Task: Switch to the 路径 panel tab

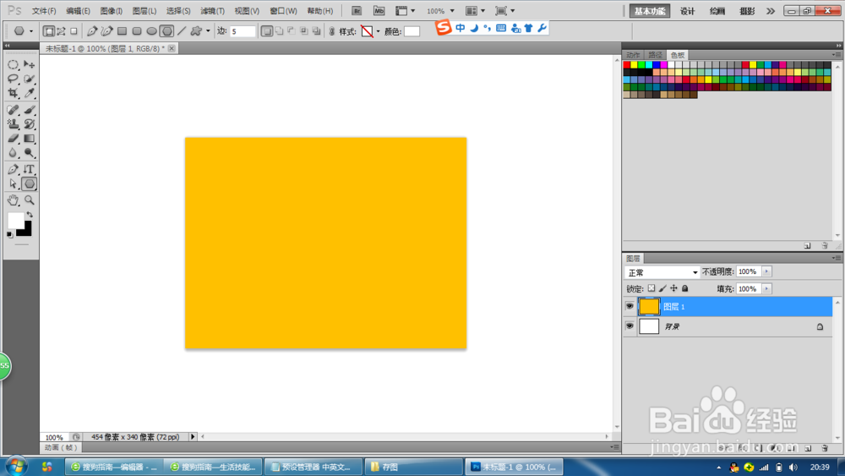Action: (656, 55)
